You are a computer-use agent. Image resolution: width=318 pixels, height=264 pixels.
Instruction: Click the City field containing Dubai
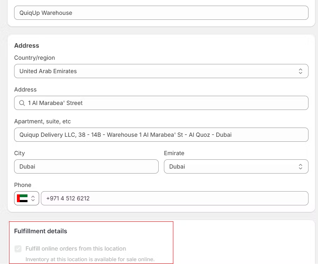[x=86, y=166]
